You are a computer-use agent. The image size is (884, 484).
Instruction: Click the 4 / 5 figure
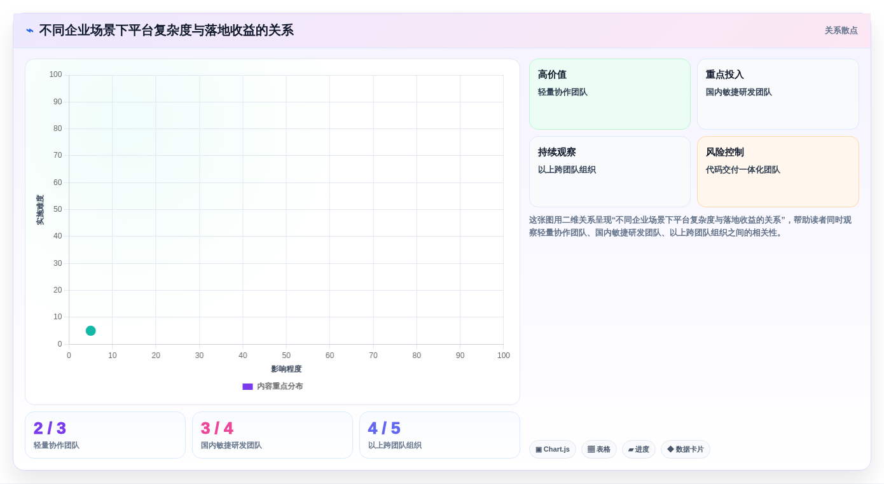pyautogui.click(x=384, y=428)
